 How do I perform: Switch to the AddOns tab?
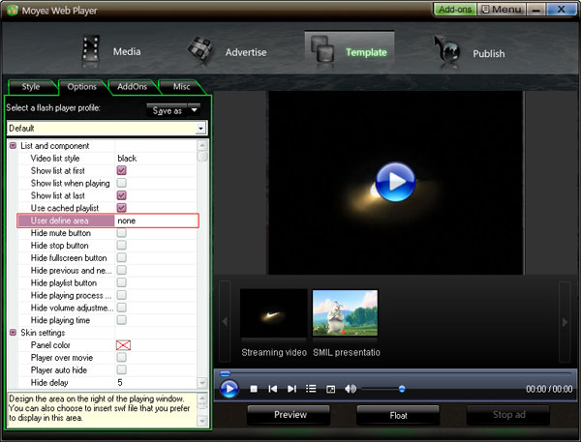pyautogui.click(x=132, y=87)
